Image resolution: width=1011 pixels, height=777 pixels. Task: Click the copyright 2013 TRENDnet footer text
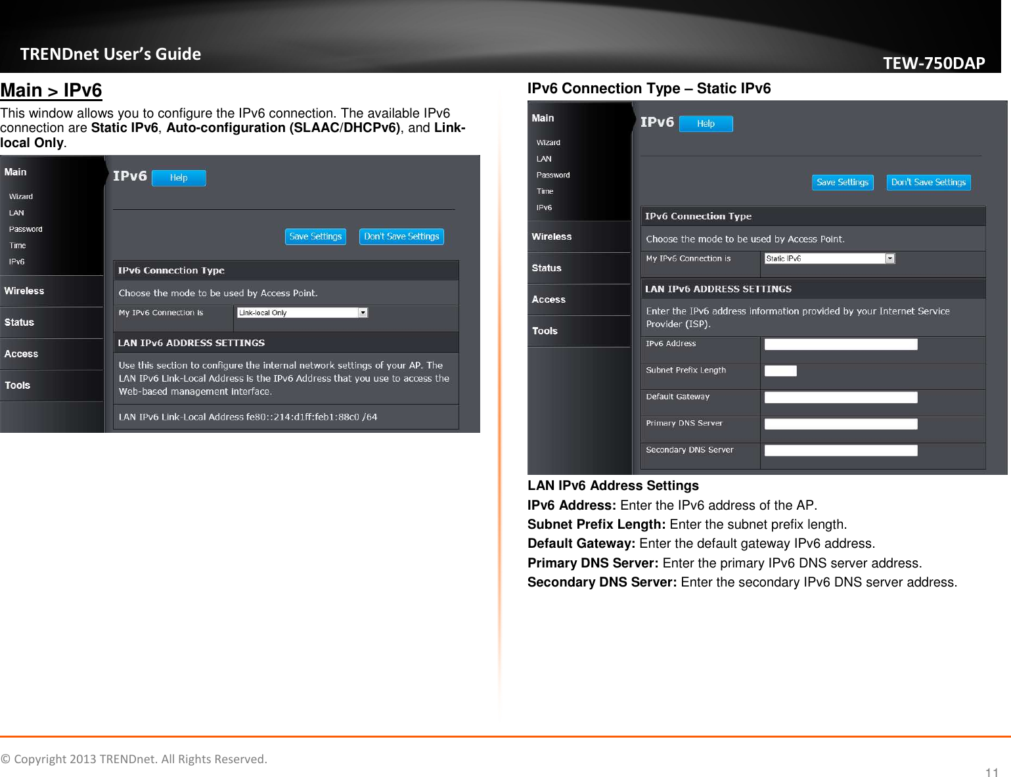click(134, 759)
